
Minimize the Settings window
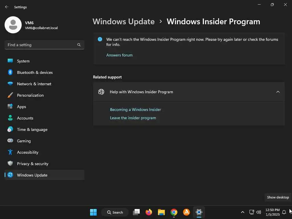point(259,5)
